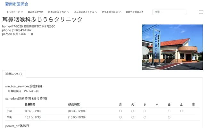Image resolution: width=205 pixels, height=128 pixels.
Task: Select the 08:45-12:00 time cell
Action: tap(33, 111)
